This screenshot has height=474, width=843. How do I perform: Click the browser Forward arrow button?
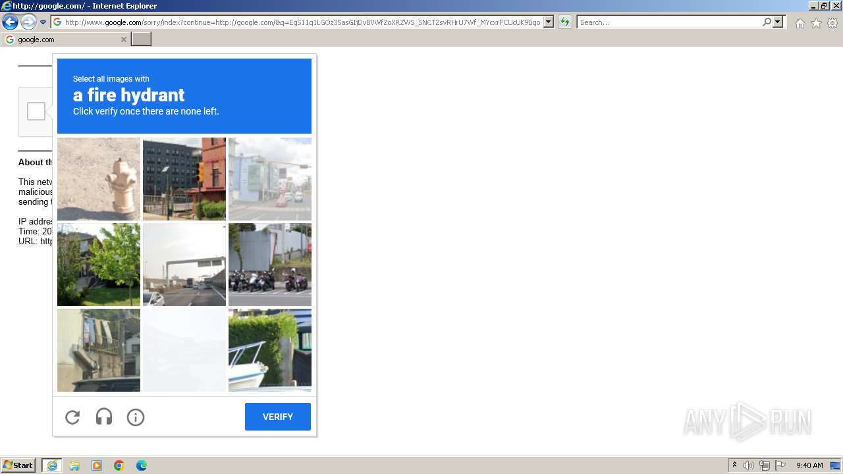(28, 22)
